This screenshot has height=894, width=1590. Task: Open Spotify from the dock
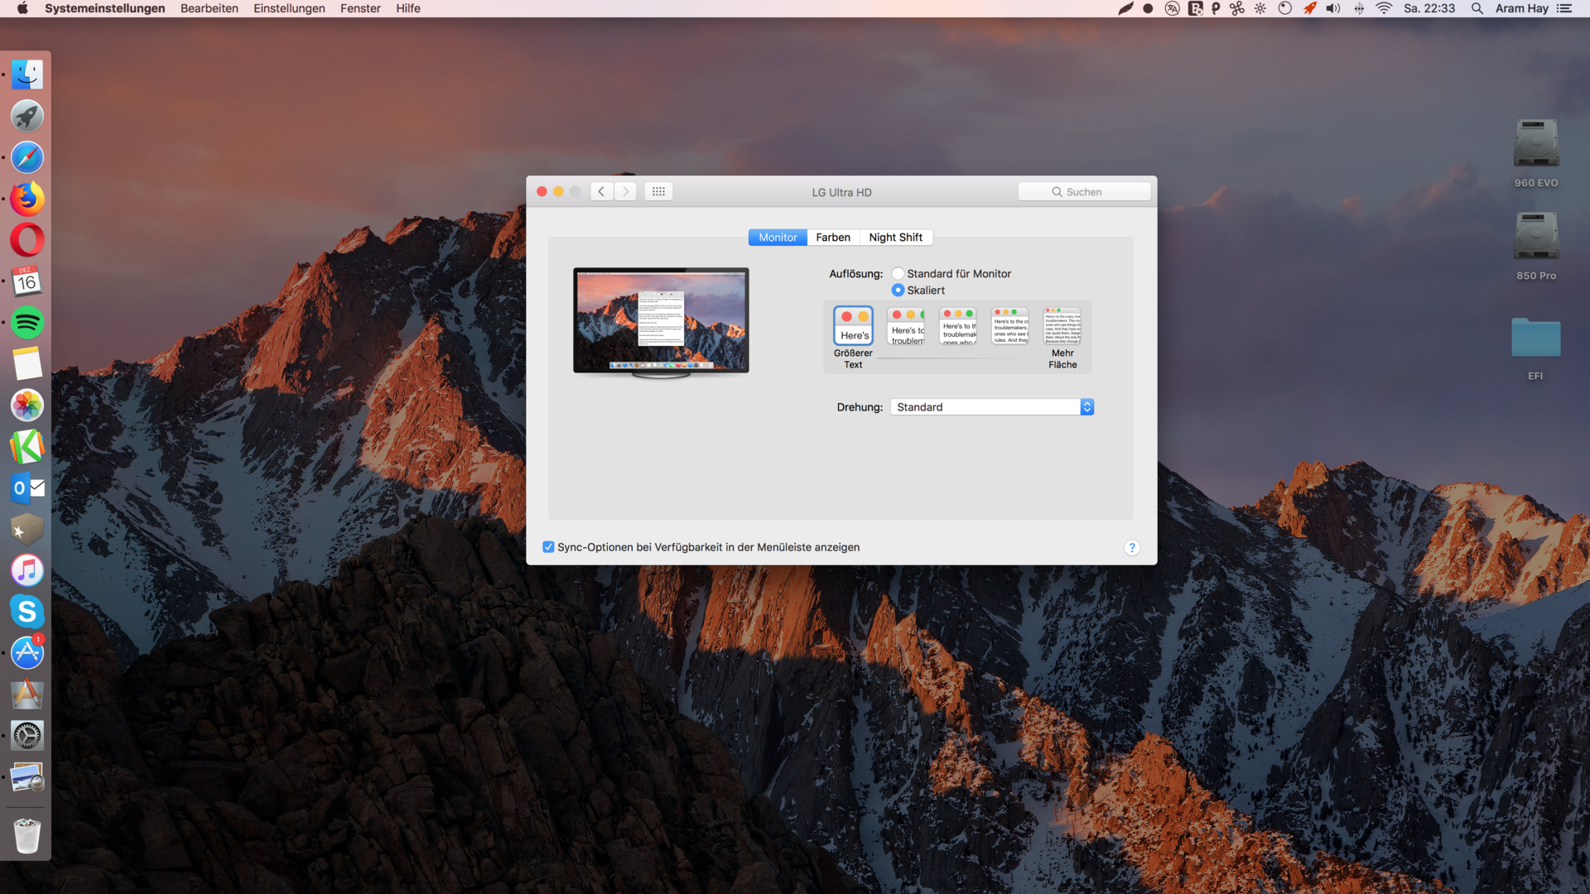[27, 323]
